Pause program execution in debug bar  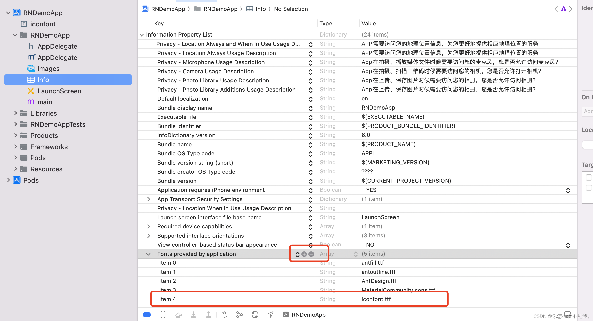[x=163, y=315]
